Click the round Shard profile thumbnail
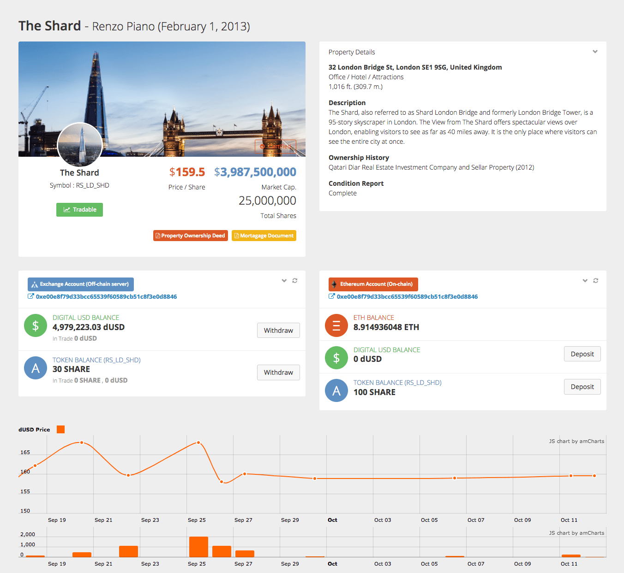The height and width of the screenshot is (573, 624). click(x=79, y=145)
